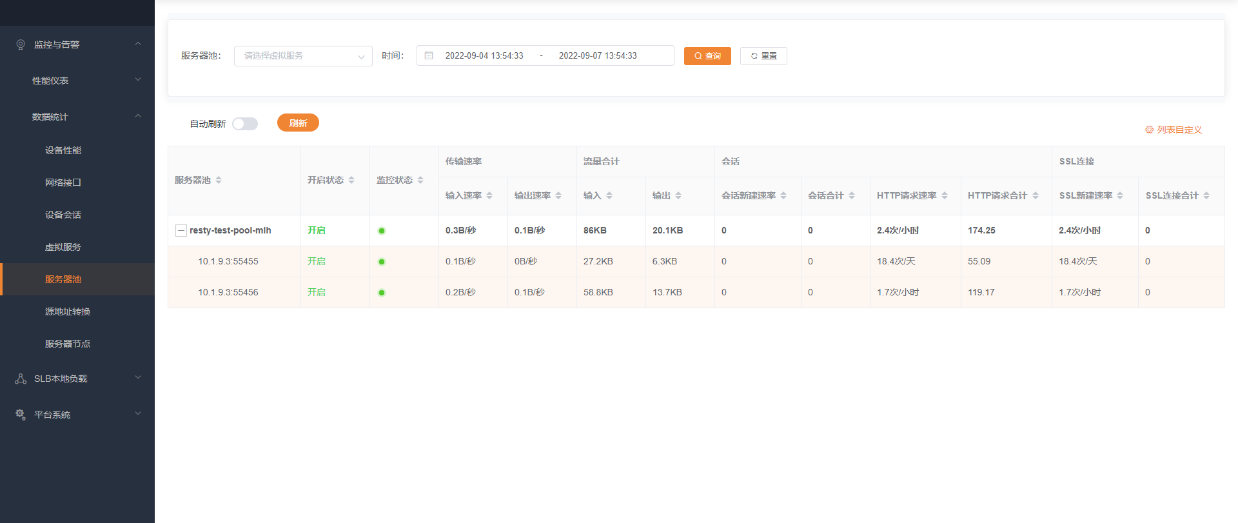The height and width of the screenshot is (523, 1238).
Task: Select 虚拟服务 from the sidebar
Action: coord(63,247)
